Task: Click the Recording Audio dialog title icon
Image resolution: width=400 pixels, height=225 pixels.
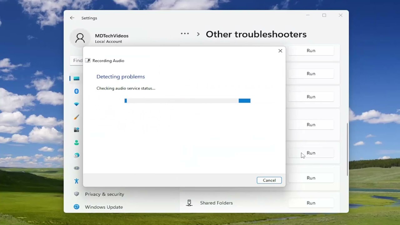Action: (88, 61)
